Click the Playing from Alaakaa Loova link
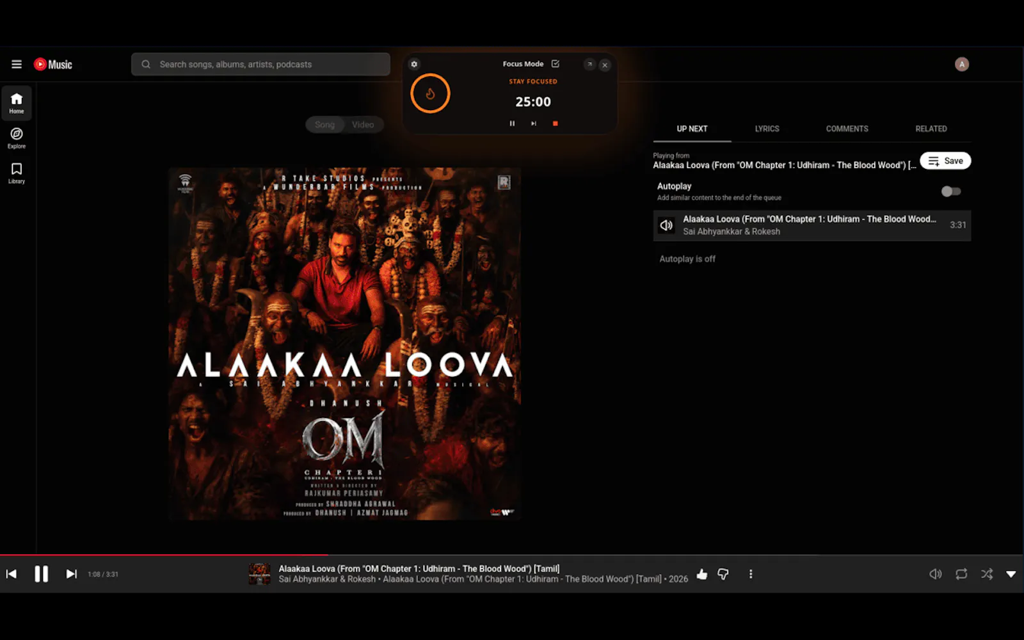Image resolution: width=1024 pixels, height=640 pixels. (784, 165)
